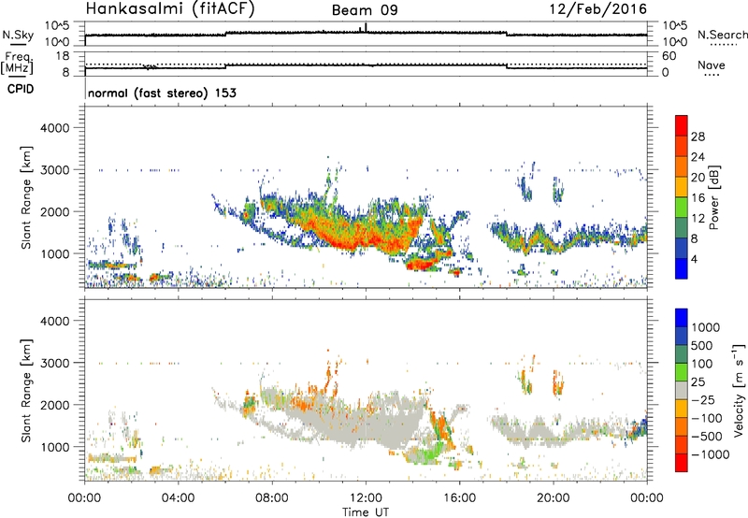Click the '12:00' time axis tick label
748x518 pixels.
point(366,498)
